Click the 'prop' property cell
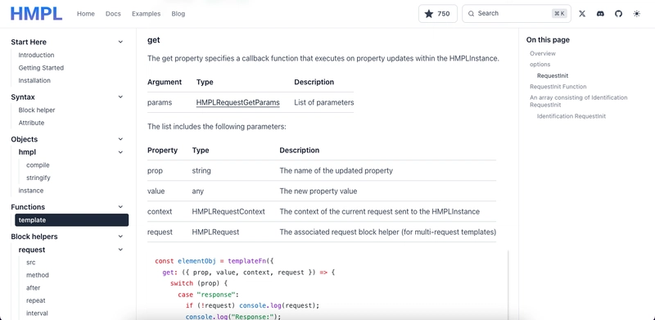Viewport: 655px width, 320px height. pos(155,171)
